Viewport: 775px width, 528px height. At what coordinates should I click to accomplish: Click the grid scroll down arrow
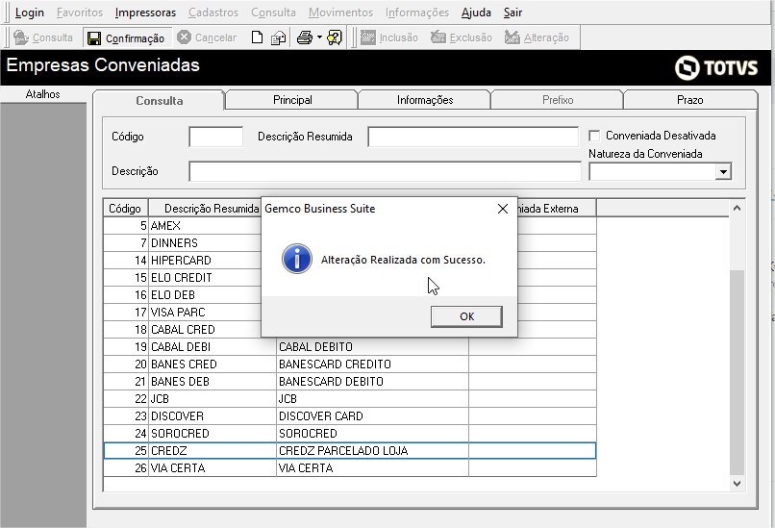pyautogui.click(x=737, y=484)
